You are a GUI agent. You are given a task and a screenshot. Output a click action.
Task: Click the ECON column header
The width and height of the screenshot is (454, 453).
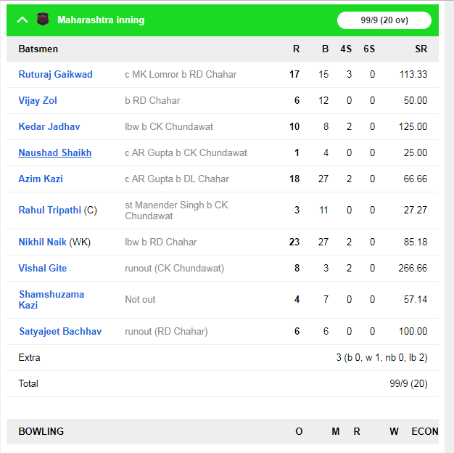pos(425,431)
